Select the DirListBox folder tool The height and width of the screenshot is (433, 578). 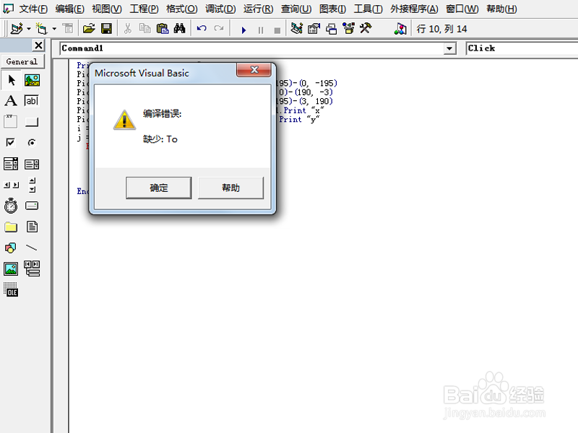coord(11,227)
